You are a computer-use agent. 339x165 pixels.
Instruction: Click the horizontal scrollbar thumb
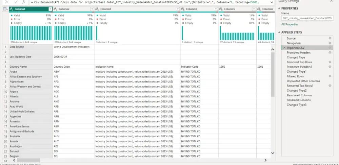point(28,160)
